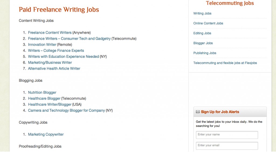Select Writers – College Finance Experts link
276x152 pixels.
coord(56,50)
